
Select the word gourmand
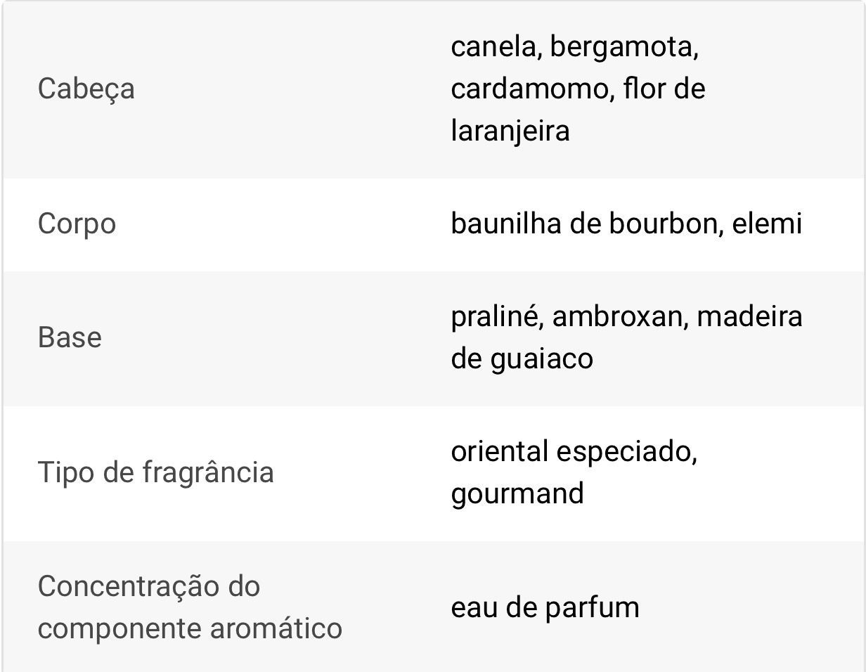[x=517, y=493]
